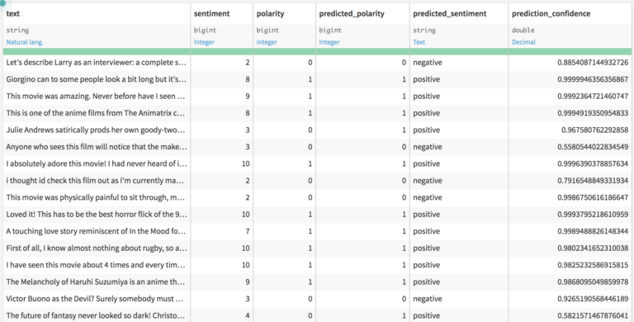Click the Integer meaning under polarity

tap(267, 42)
